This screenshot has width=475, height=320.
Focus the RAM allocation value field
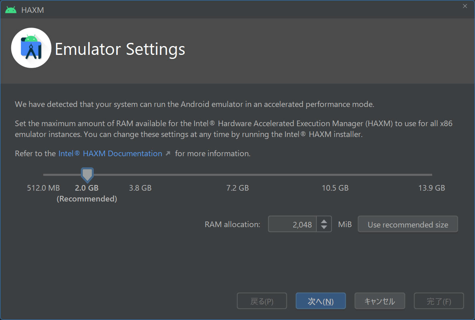292,224
